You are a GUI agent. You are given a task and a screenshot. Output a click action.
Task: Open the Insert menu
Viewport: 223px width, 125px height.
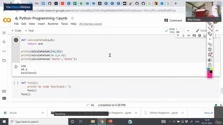(41, 24)
